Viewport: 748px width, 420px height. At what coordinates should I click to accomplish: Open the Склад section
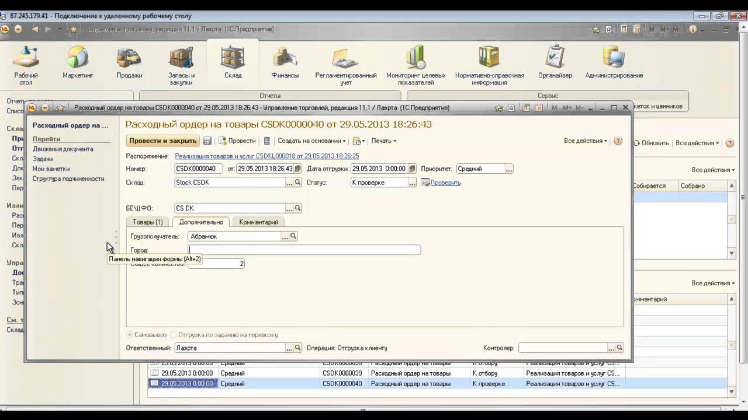(x=233, y=62)
